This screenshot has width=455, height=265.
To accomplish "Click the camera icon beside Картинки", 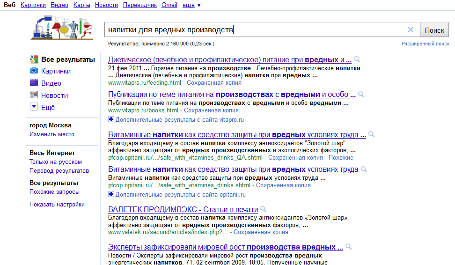I will tap(34, 71).
